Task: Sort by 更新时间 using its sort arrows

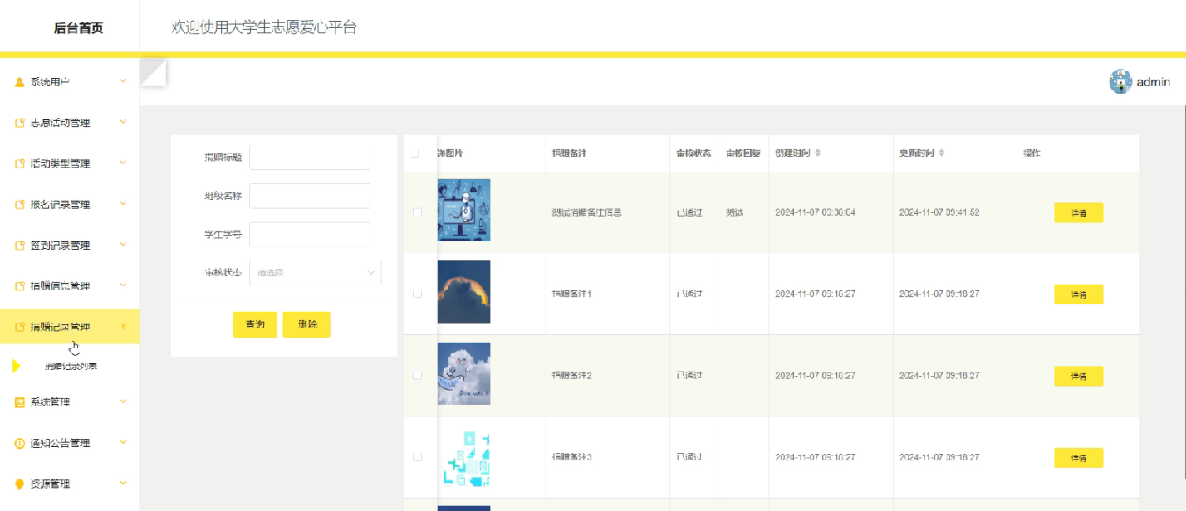Action: 942,153
